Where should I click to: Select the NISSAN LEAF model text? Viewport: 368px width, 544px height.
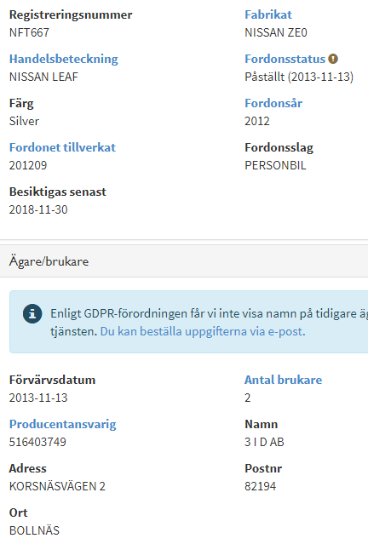point(43,77)
